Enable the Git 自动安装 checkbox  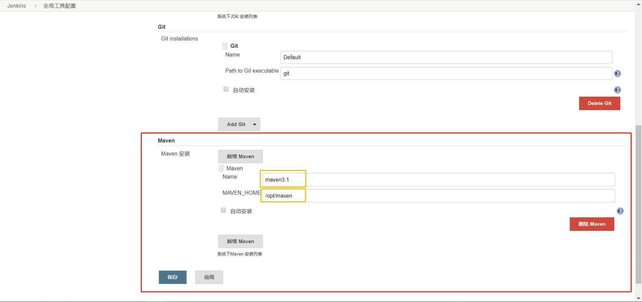pos(226,89)
